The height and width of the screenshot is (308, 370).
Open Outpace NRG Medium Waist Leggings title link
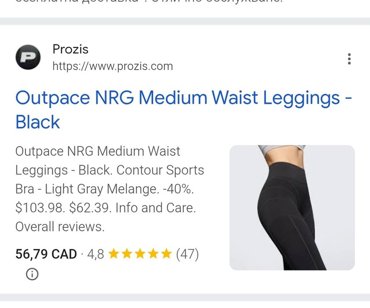[x=183, y=110]
